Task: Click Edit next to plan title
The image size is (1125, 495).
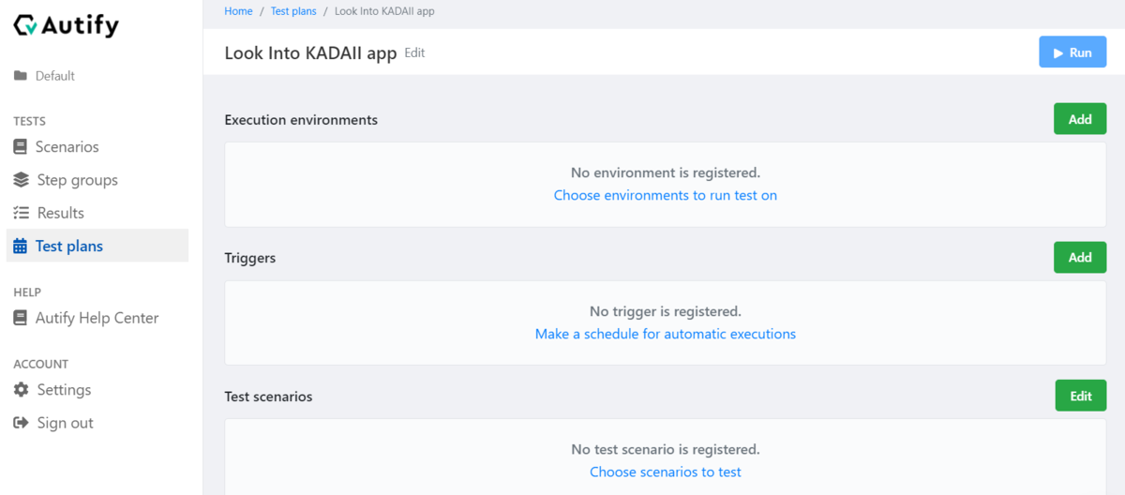Action: [414, 53]
